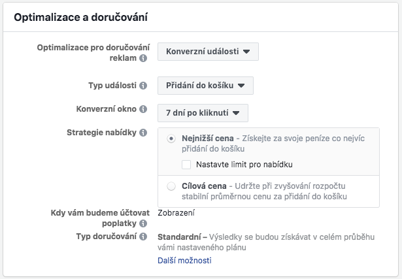Click the Nejnižší cena label text
Screen dimensions: 402x279
coord(208,139)
